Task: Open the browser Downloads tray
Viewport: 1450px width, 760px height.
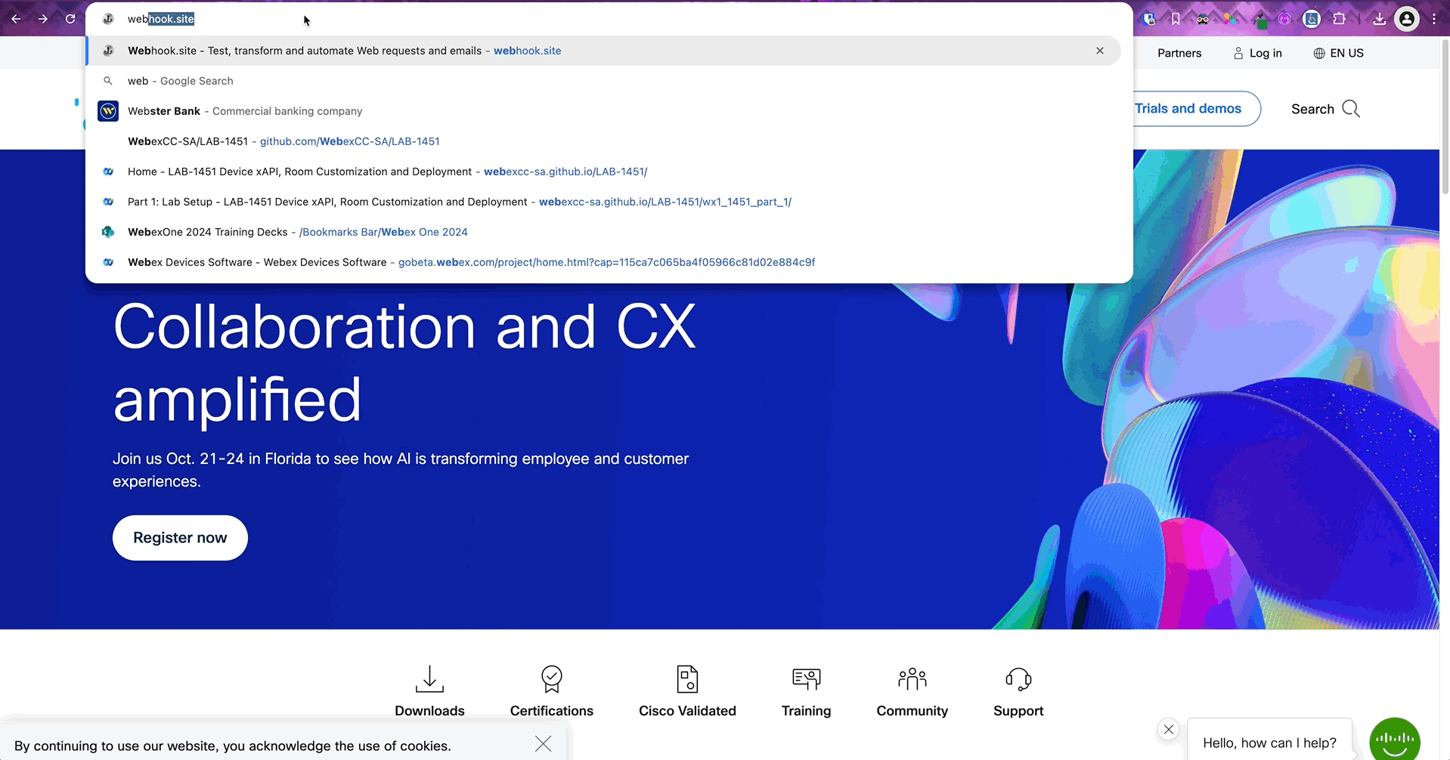Action: pos(1379,19)
